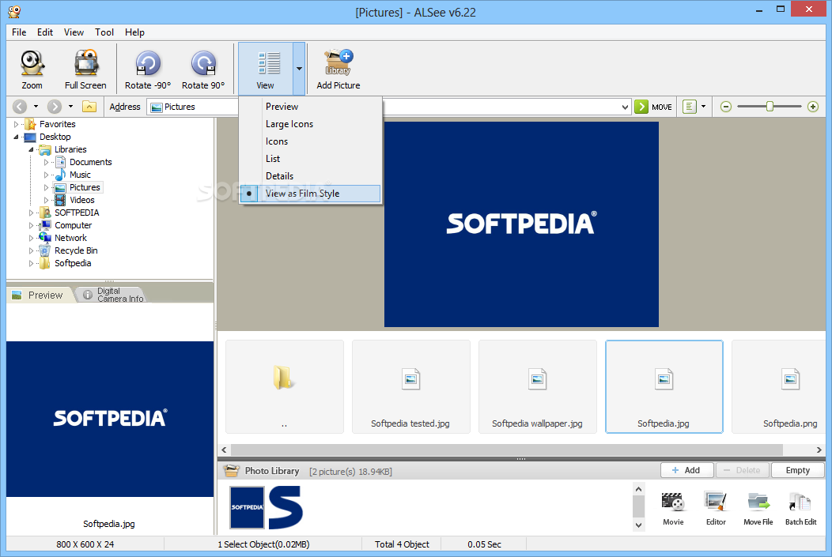The width and height of the screenshot is (832, 557).
Task: Open the Zoom tool
Action: click(32, 70)
